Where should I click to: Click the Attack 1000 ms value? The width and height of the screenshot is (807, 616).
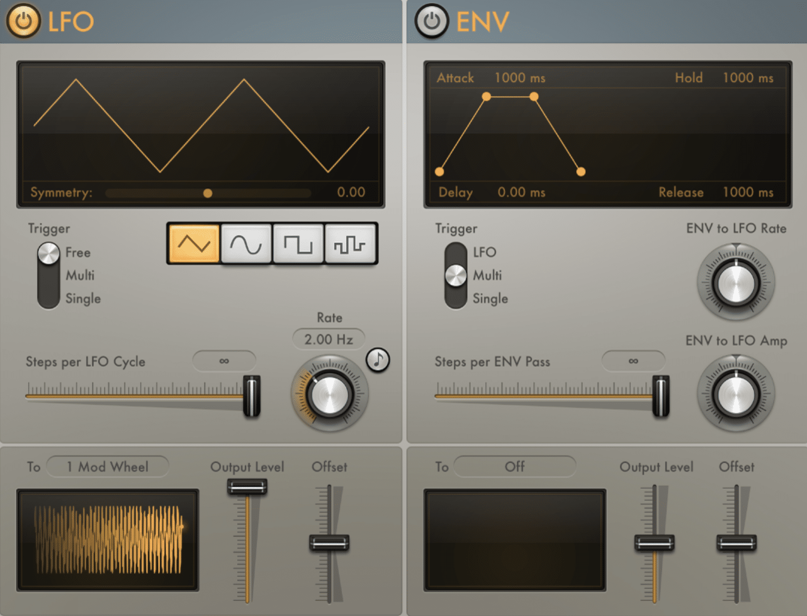tap(520, 78)
